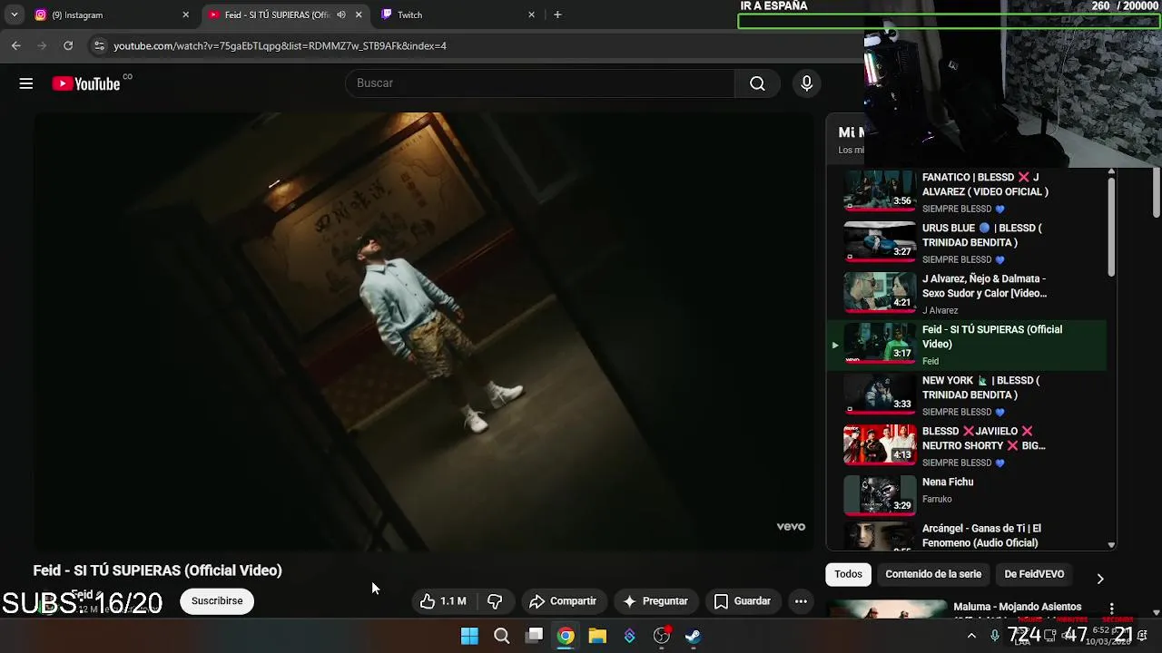Dislike the Feid video
The width and height of the screenshot is (1162, 653).
coord(495,601)
